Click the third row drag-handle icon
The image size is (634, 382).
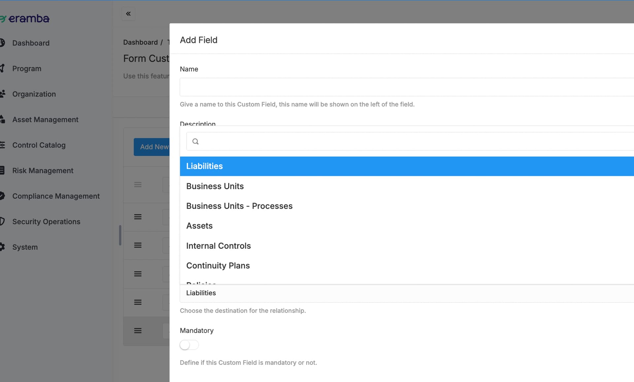pyautogui.click(x=138, y=245)
